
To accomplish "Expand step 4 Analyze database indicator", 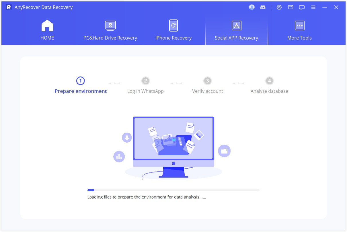I will point(269,80).
